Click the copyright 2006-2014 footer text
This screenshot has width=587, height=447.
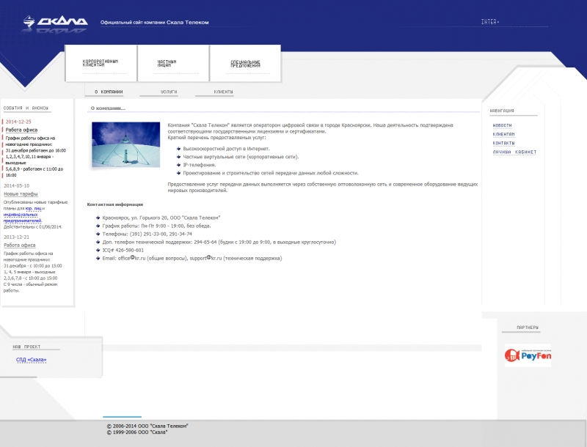coord(147,426)
